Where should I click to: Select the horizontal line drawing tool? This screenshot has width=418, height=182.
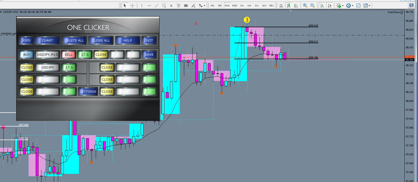coord(149,5)
